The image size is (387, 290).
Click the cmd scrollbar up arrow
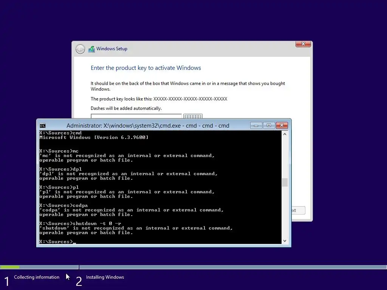[x=285, y=134]
